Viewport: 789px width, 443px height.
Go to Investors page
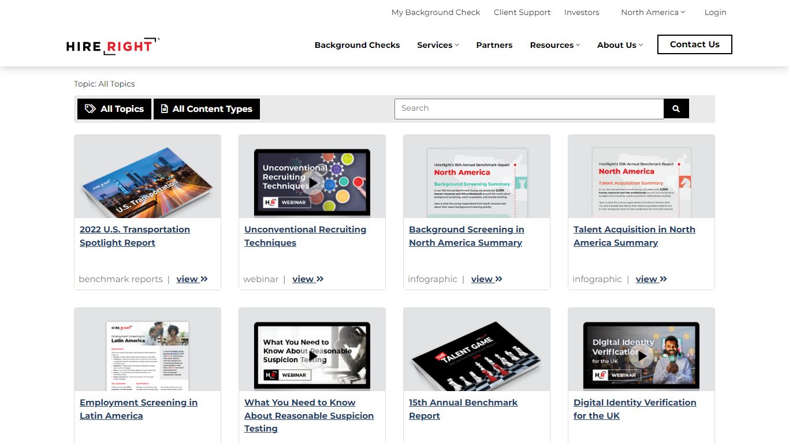(582, 12)
